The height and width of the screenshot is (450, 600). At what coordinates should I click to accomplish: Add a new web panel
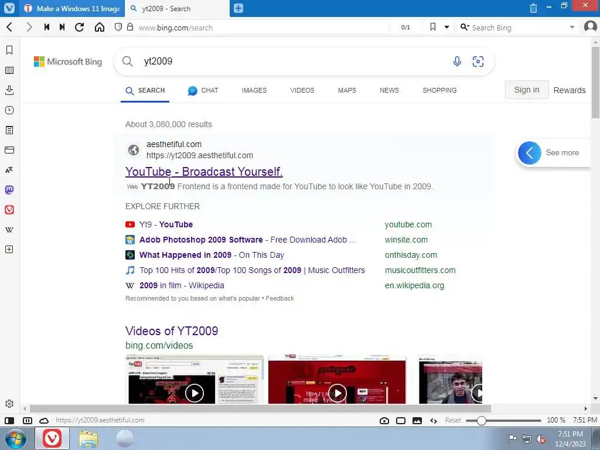click(9, 250)
